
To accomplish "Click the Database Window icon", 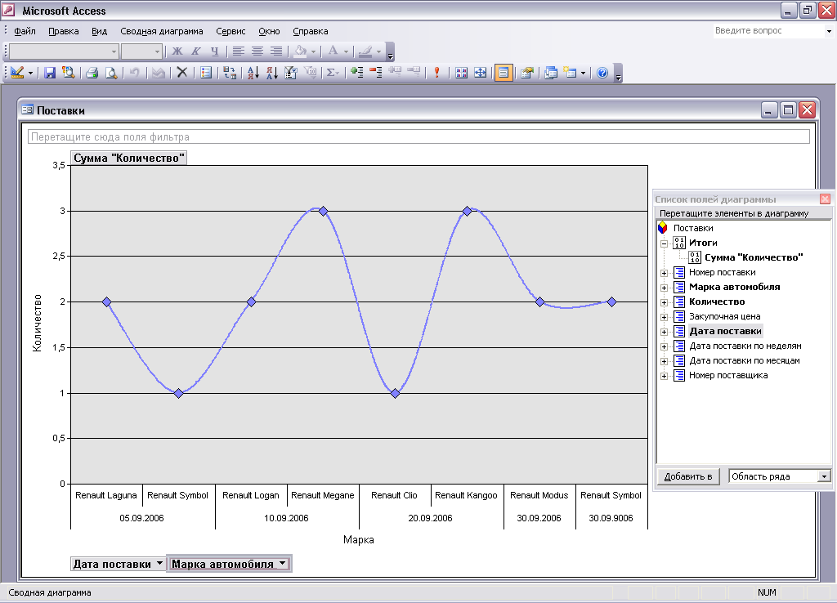I will pos(551,73).
